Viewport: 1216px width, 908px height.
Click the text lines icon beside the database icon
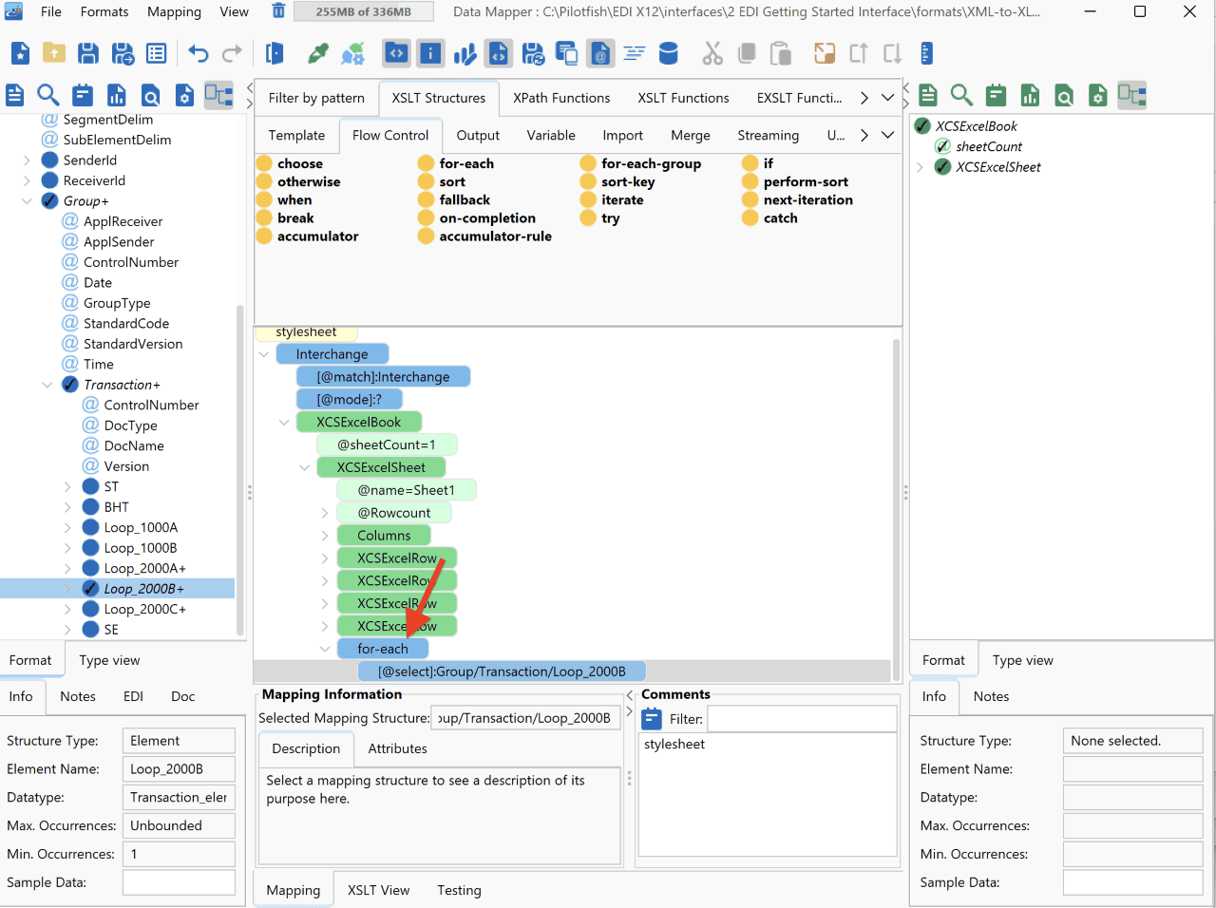pos(635,53)
